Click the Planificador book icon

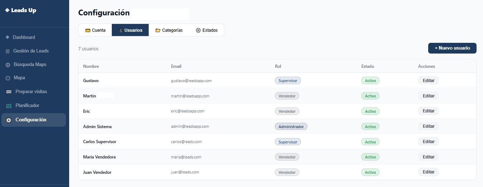point(9,106)
